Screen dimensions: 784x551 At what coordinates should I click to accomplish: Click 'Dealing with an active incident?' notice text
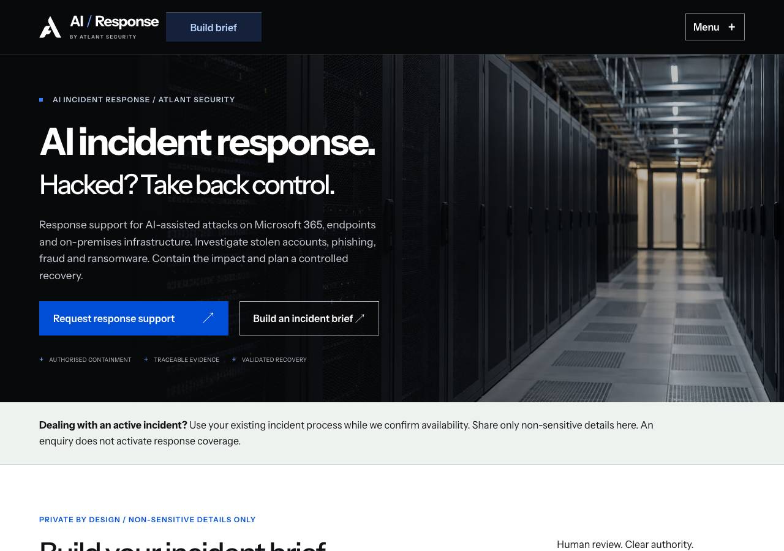[113, 425]
